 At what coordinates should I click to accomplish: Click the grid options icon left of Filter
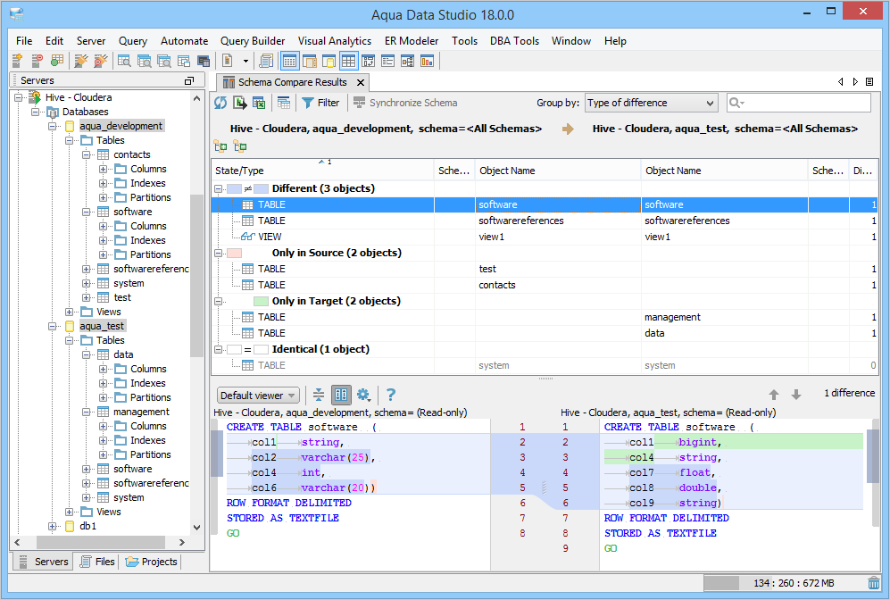[284, 103]
